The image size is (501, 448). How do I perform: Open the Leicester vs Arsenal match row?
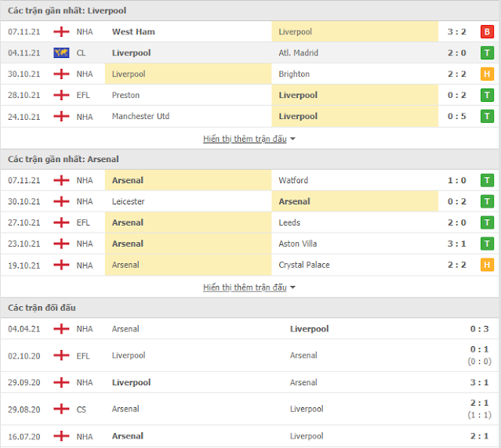251,201
